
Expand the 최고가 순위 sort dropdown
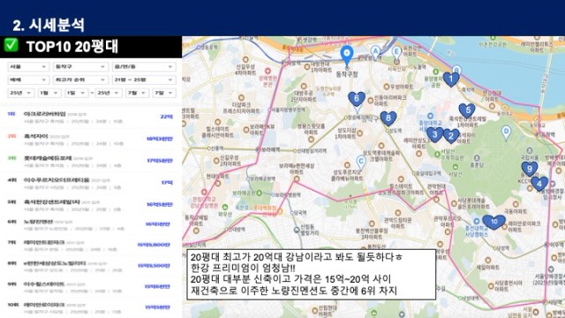pyautogui.click(x=80, y=79)
